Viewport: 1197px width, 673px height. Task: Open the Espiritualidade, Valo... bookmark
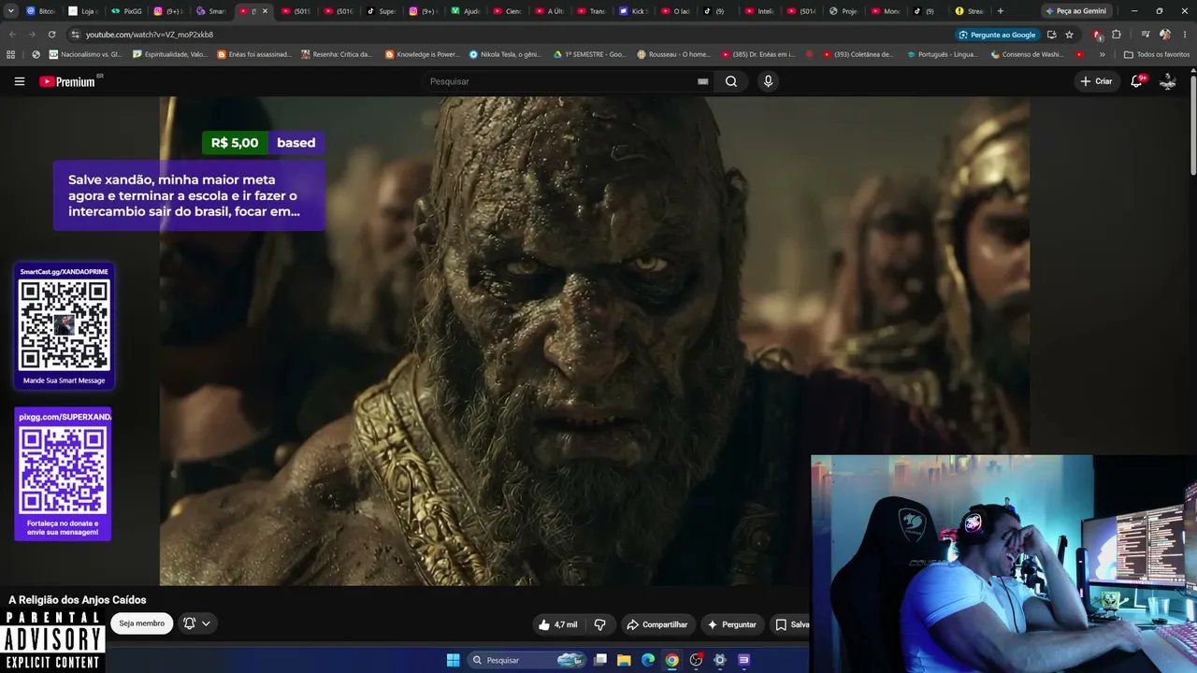(x=170, y=54)
